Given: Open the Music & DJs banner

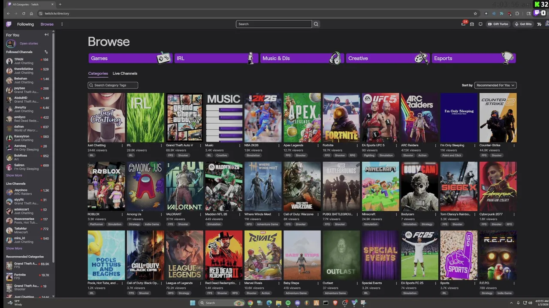Looking at the screenshot, I should coord(302,58).
